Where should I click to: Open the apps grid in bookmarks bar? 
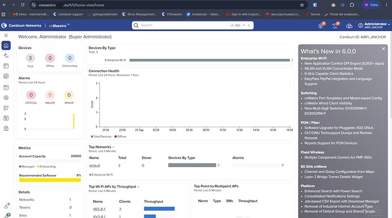tap(3, 15)
